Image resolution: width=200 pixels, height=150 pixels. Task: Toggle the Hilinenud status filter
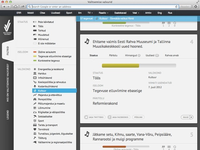[x=35, y=39]
